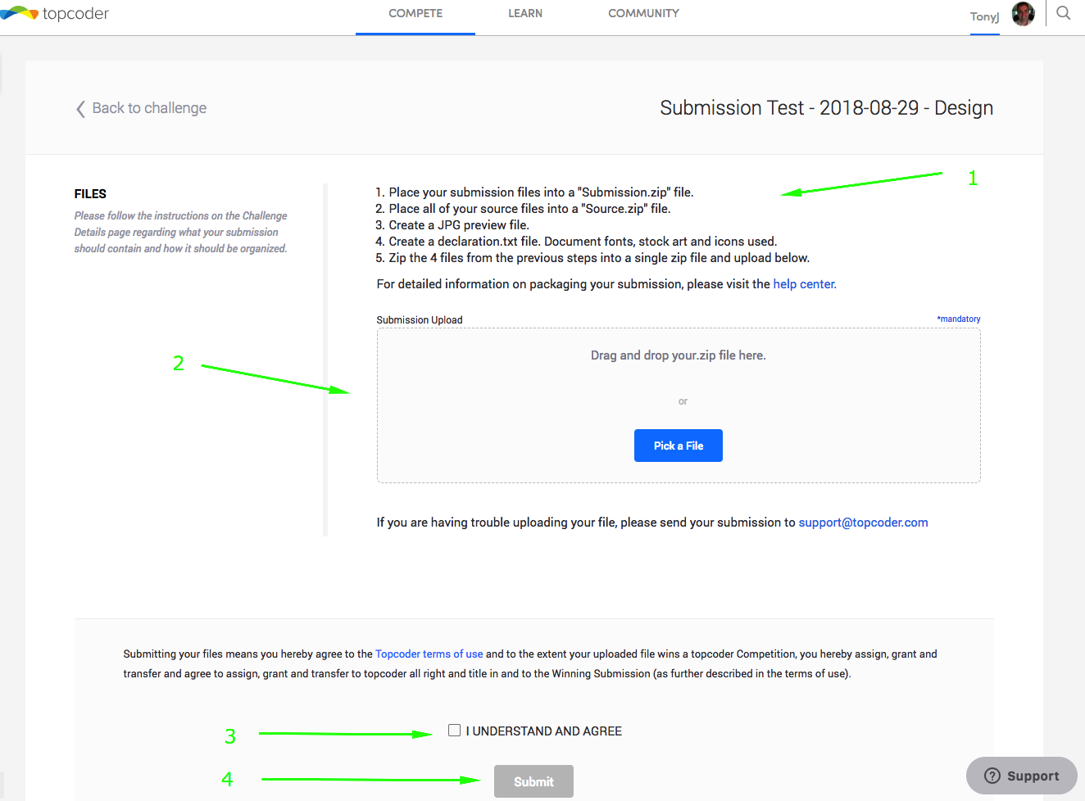The width and height of the screenshot is (1085, 801).
Task: Click step 2 Source.zip instruction text
Action: pyautogui.click(x=523, y=209)
